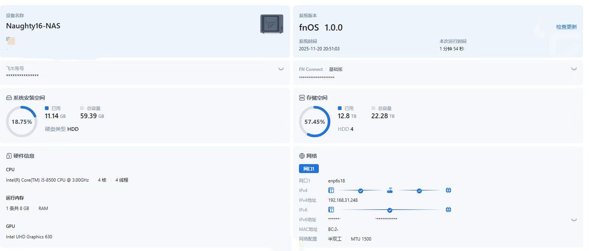Viewport: 589px width, 251px height.
Task: Click the 本次运行时间 label
Action: click(453, 41)
